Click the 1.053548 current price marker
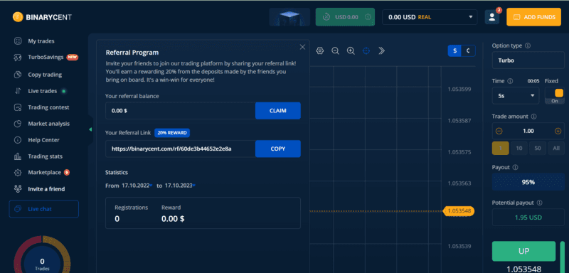The height and width of the screenshot is (273, 569). click(x=459, y=210)
